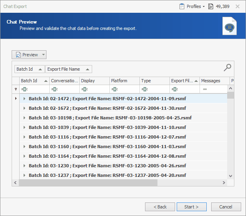Click the current row indicator arrow
The height and width of the screenshot is (216, 246).
pyautogui.click(x=16, y=99)
